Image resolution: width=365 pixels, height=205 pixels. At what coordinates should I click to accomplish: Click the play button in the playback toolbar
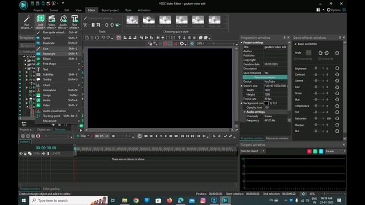166,136
